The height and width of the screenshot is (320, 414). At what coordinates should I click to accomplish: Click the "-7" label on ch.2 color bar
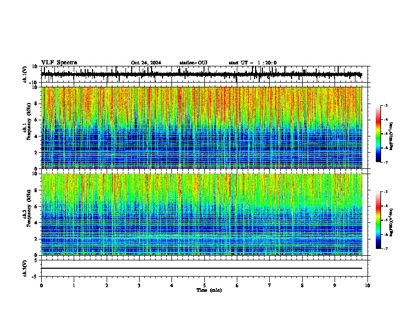coord(386,249)
